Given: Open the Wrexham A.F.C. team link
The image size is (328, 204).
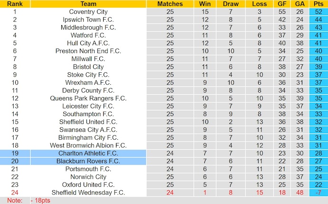Looking at the screenshot, I should (88, 83).
